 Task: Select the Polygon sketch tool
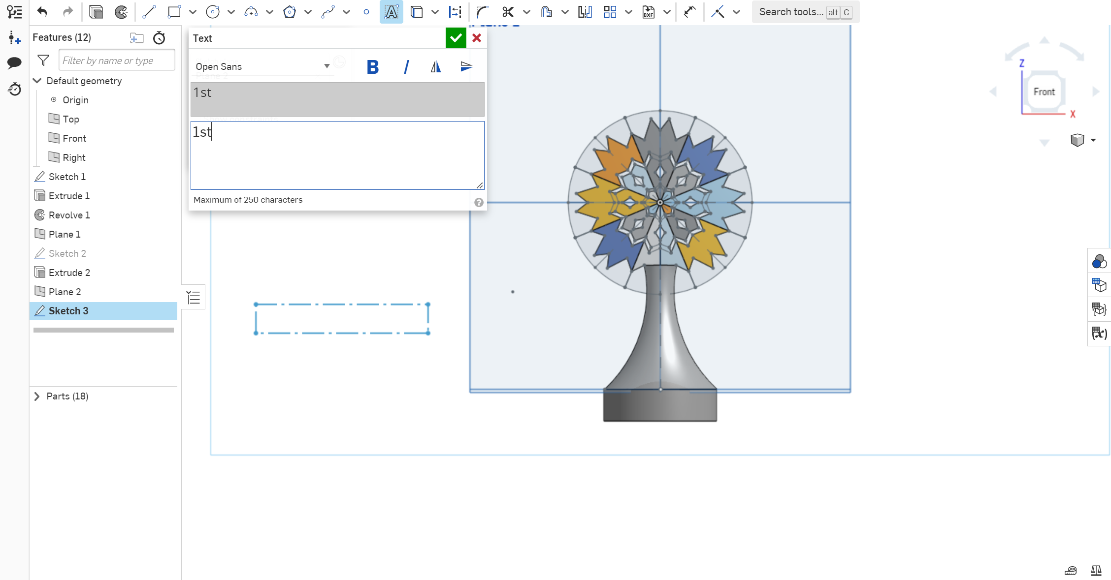[x=290, y=12]
